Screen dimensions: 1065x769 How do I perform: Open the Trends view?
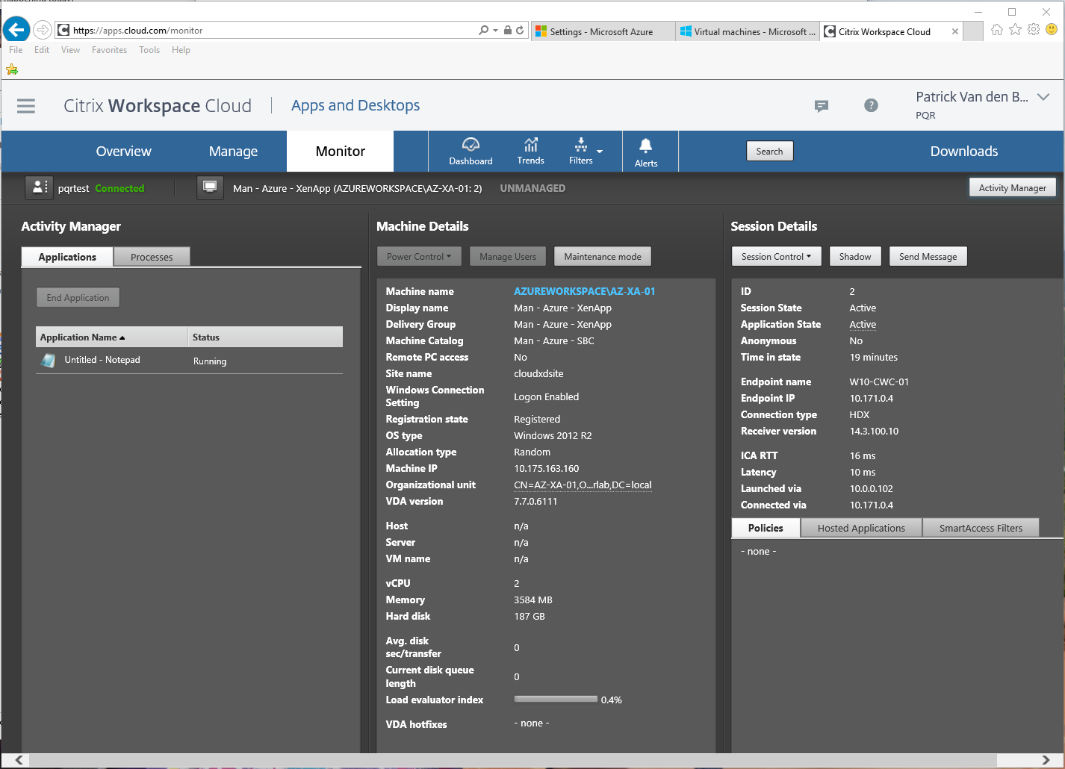coord(530,151)
